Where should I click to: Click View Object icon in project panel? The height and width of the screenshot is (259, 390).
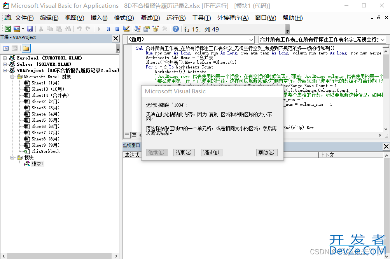pyautogui.click(x=15, y=48)
